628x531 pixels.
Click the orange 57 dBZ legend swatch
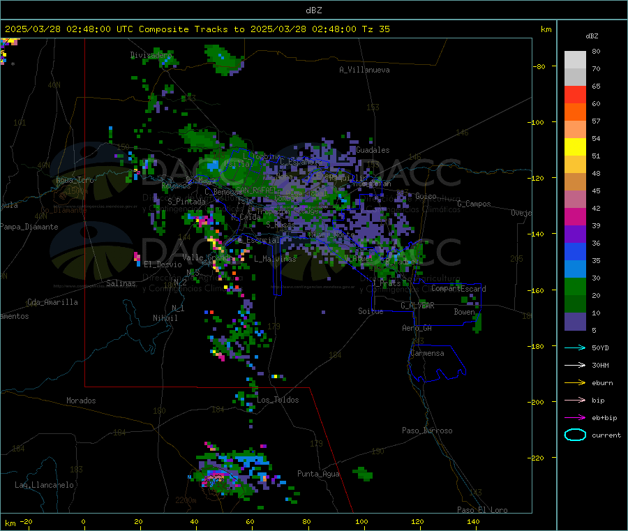tap(575, 112)
